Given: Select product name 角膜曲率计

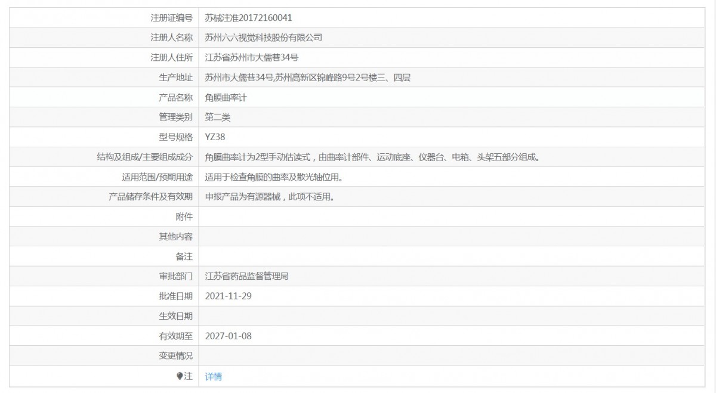Looking at the screenshot, I should pyautogui.click(x=226, y=97).
